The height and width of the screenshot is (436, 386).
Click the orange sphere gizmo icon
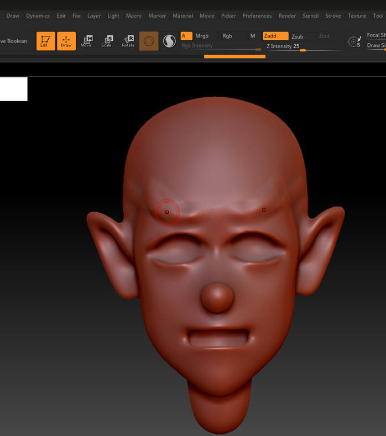coord(149,41)
